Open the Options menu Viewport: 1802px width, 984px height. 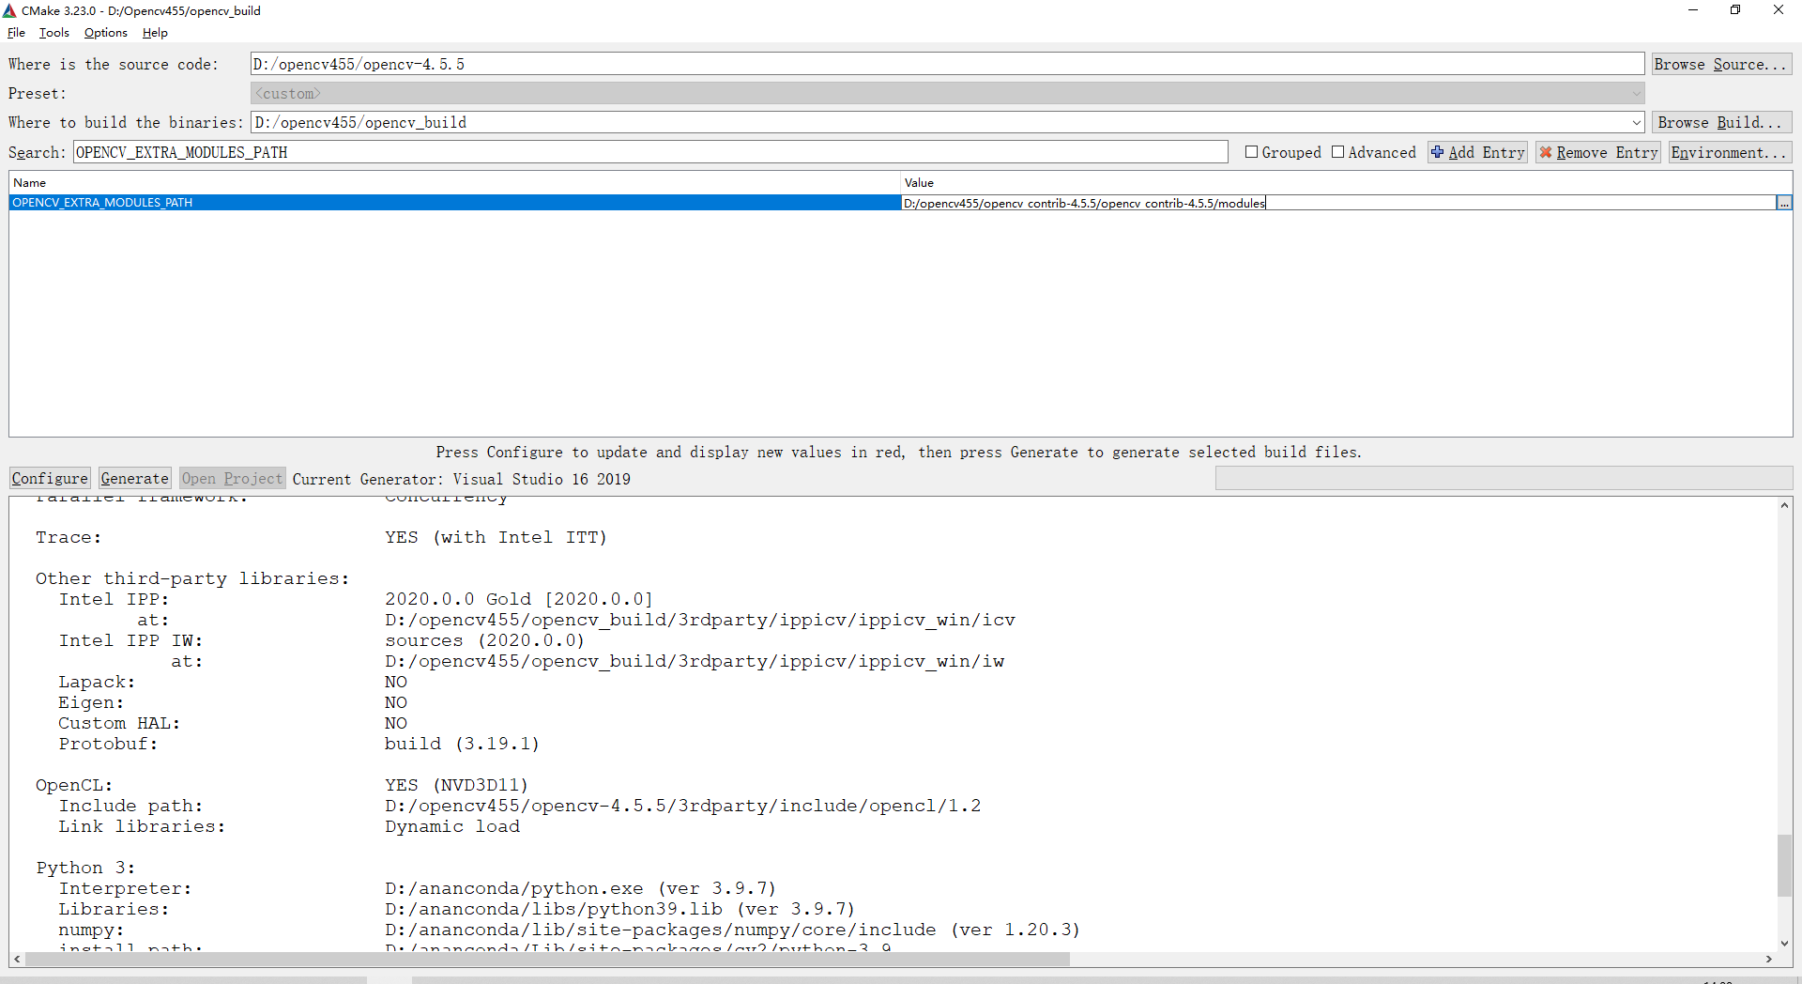[105, 33]
